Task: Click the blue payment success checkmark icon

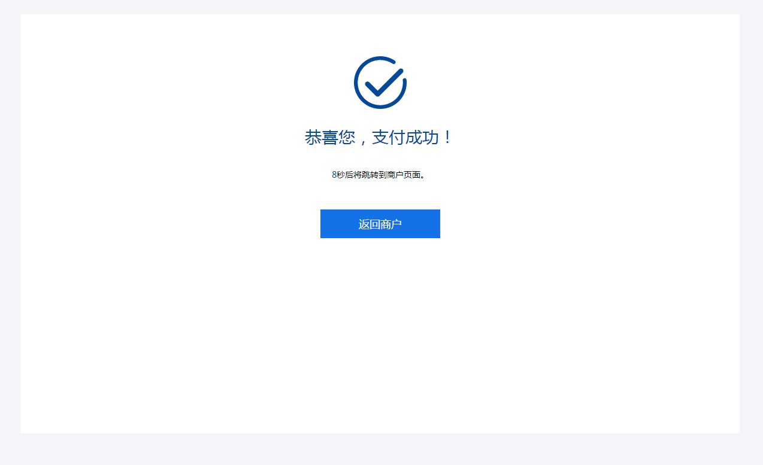Action: point(380,83)
